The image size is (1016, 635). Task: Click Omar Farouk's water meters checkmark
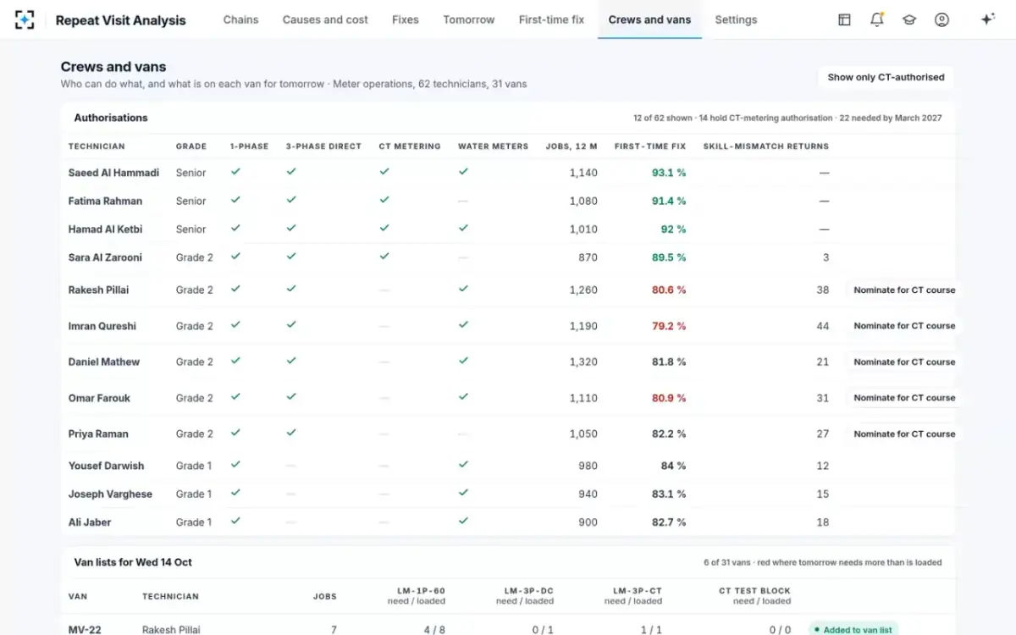(463, 396)
